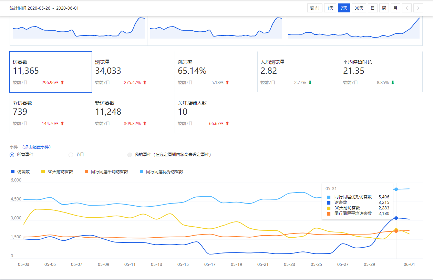
Task: Click the green down arrow beside 8.85%
Action: tap(393, 83)
